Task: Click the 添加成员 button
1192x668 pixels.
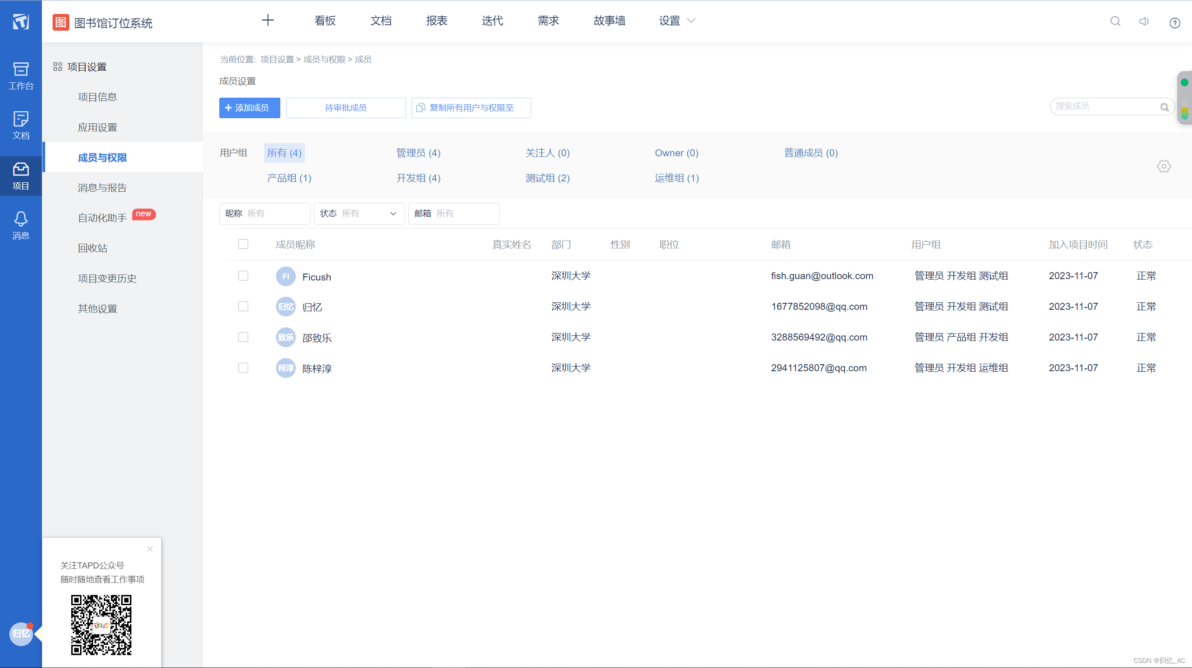Action: (249, 108)
